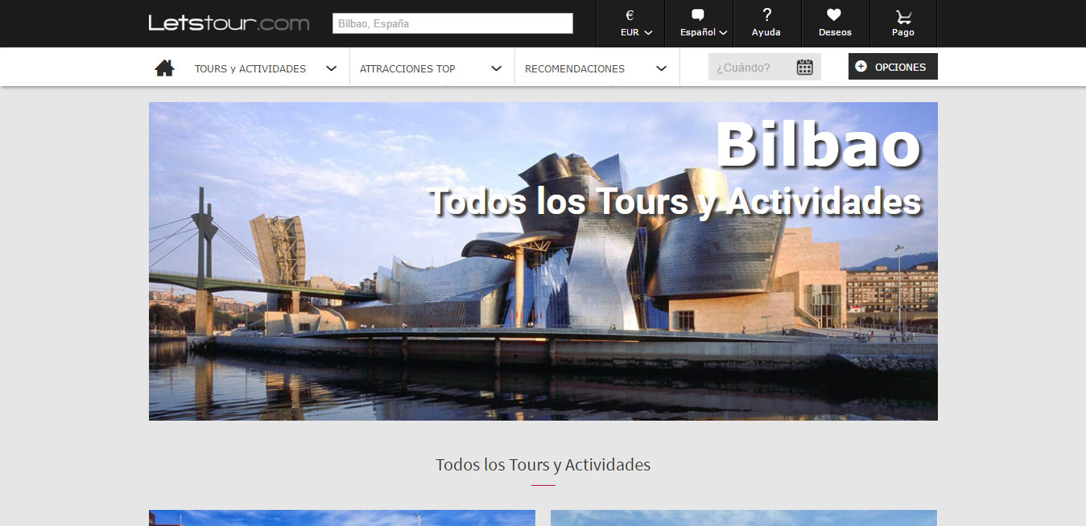
Task: Click the question mark help icon
Action: pos(766,14)
